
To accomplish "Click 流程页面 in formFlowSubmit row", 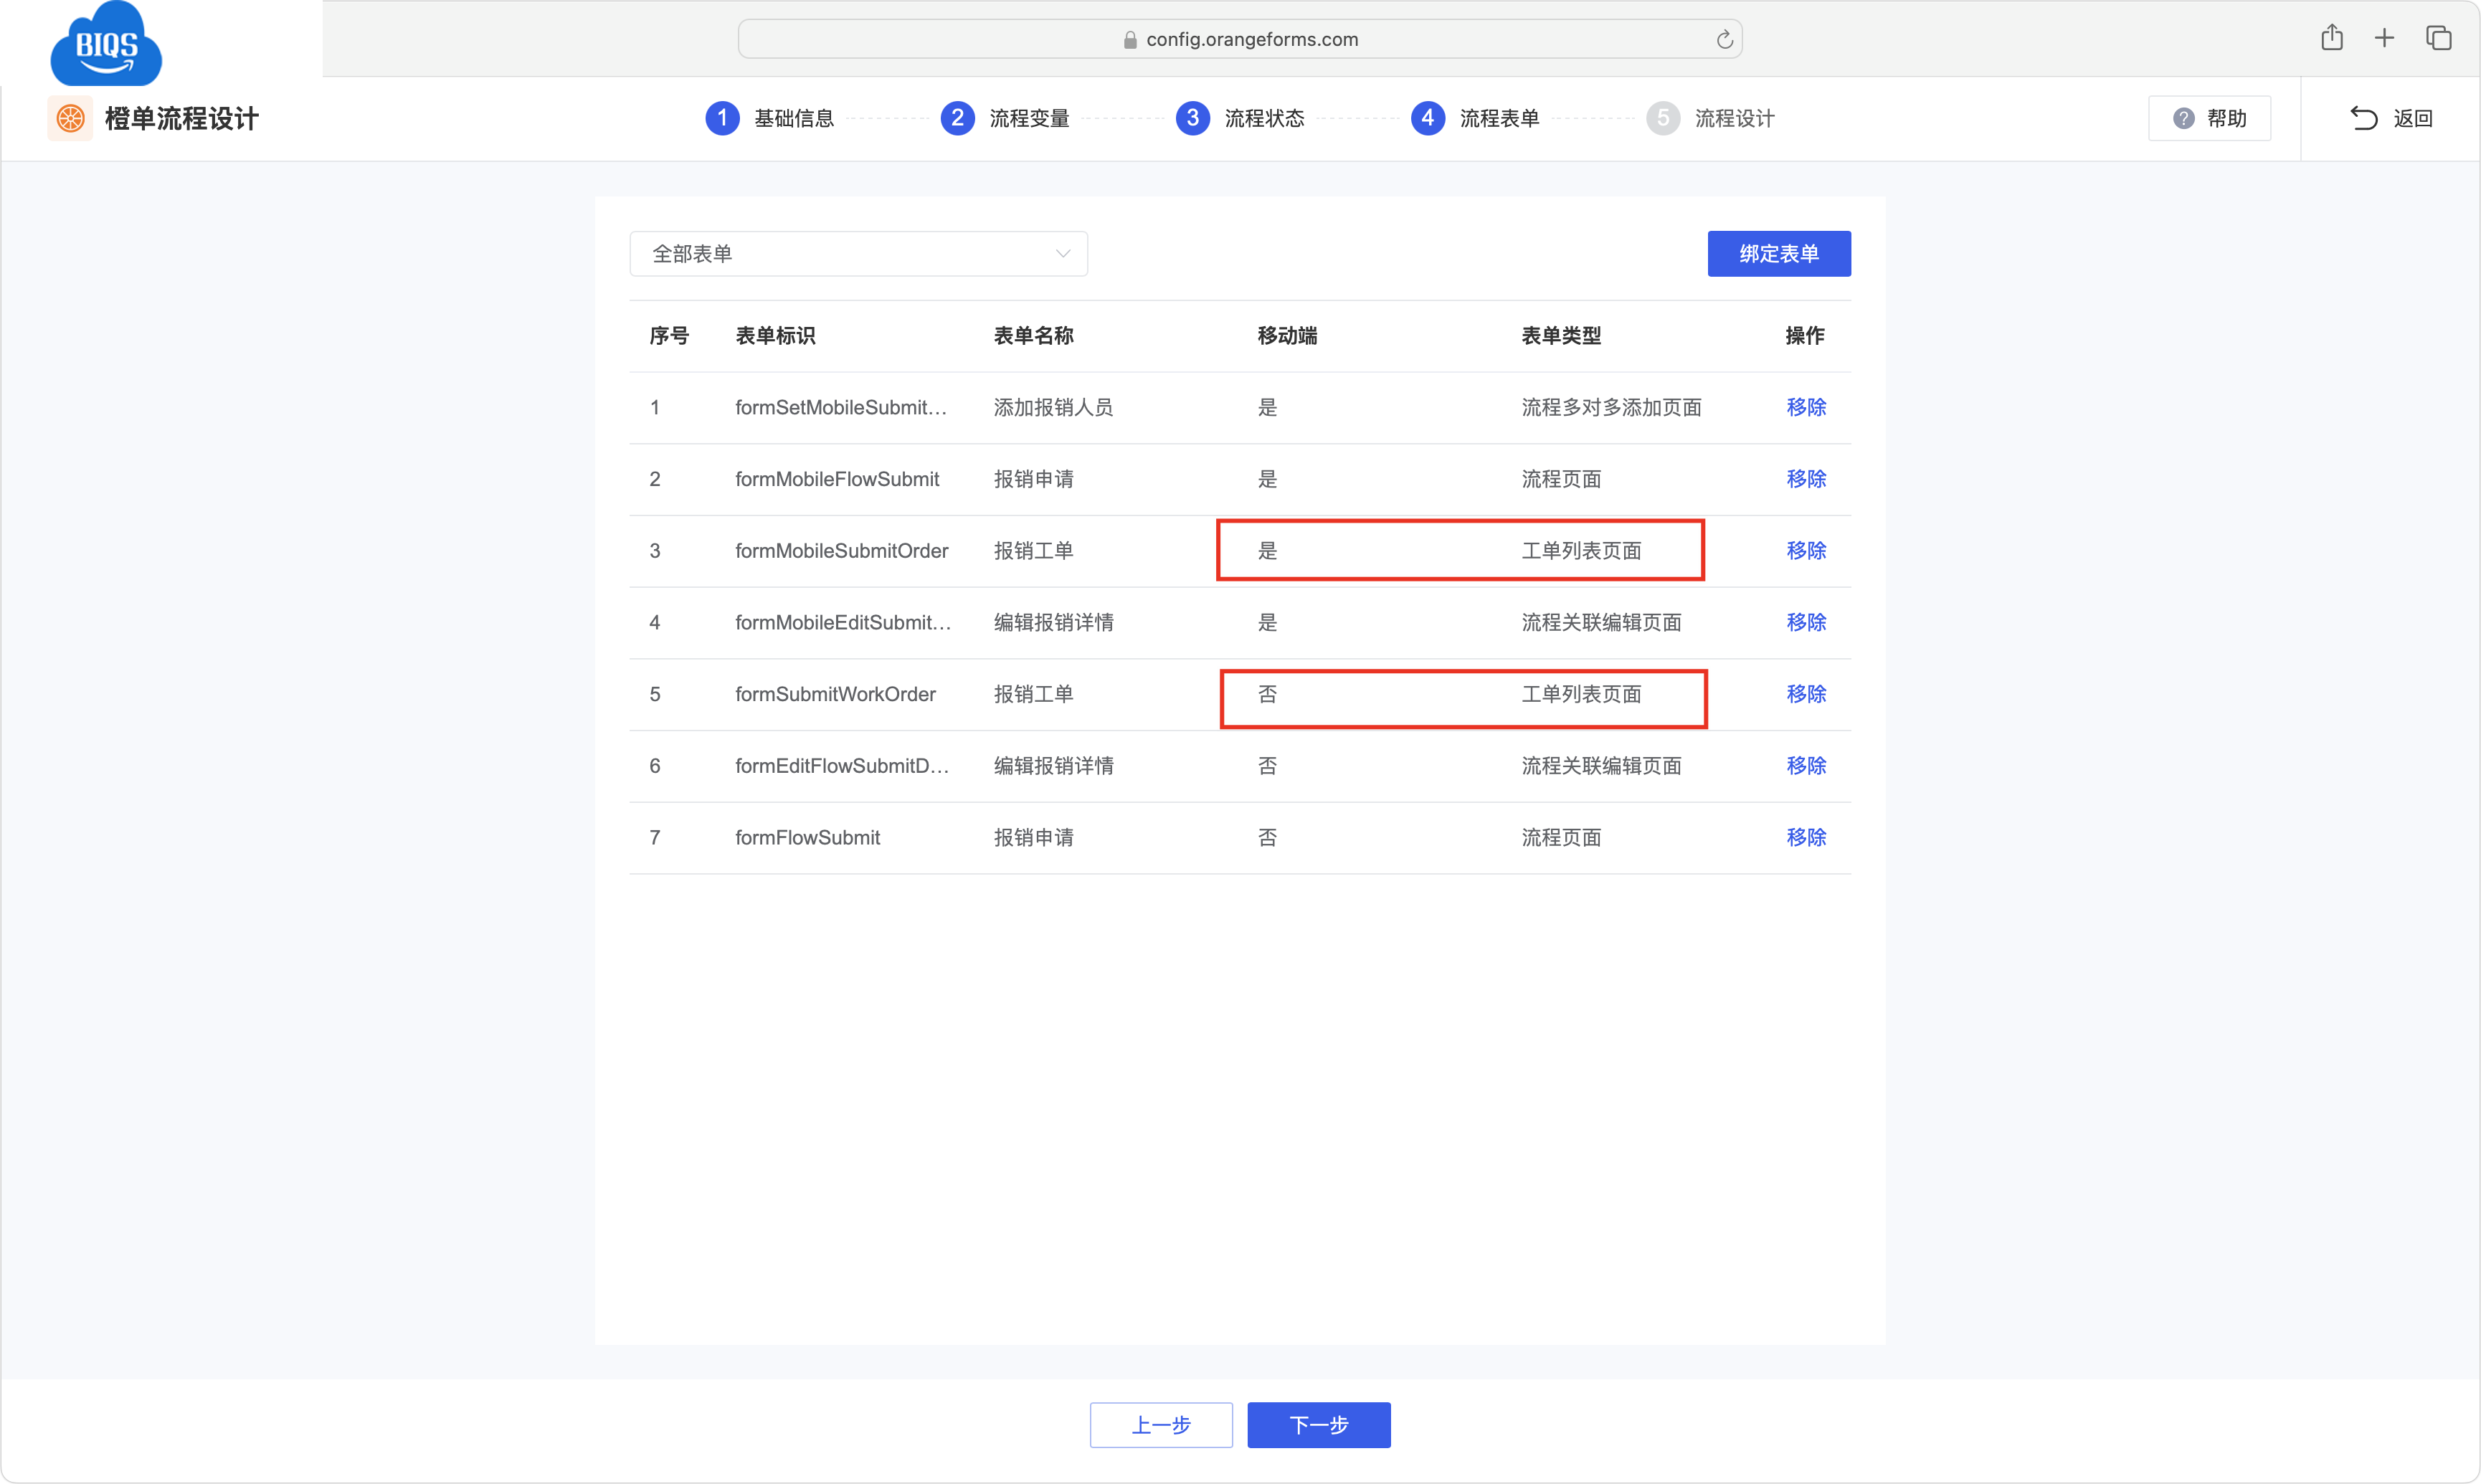I will pos(1561,838).
